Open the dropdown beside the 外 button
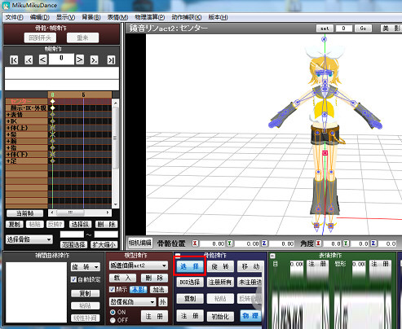Viewport: 402px width, 329px height. point(132,301)
